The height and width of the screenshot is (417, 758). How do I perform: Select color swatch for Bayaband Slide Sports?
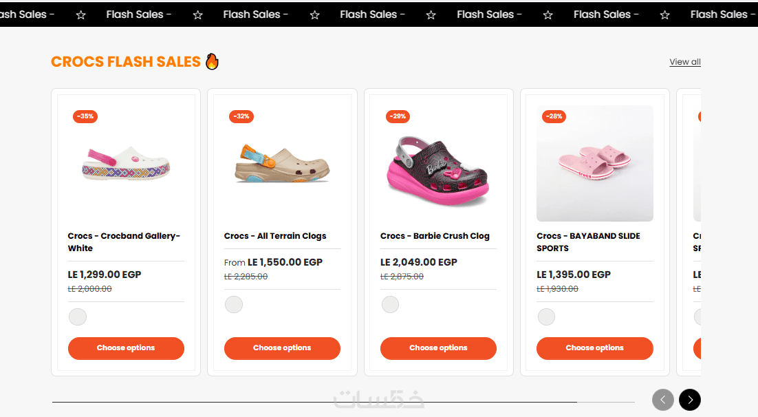(546, 317)
